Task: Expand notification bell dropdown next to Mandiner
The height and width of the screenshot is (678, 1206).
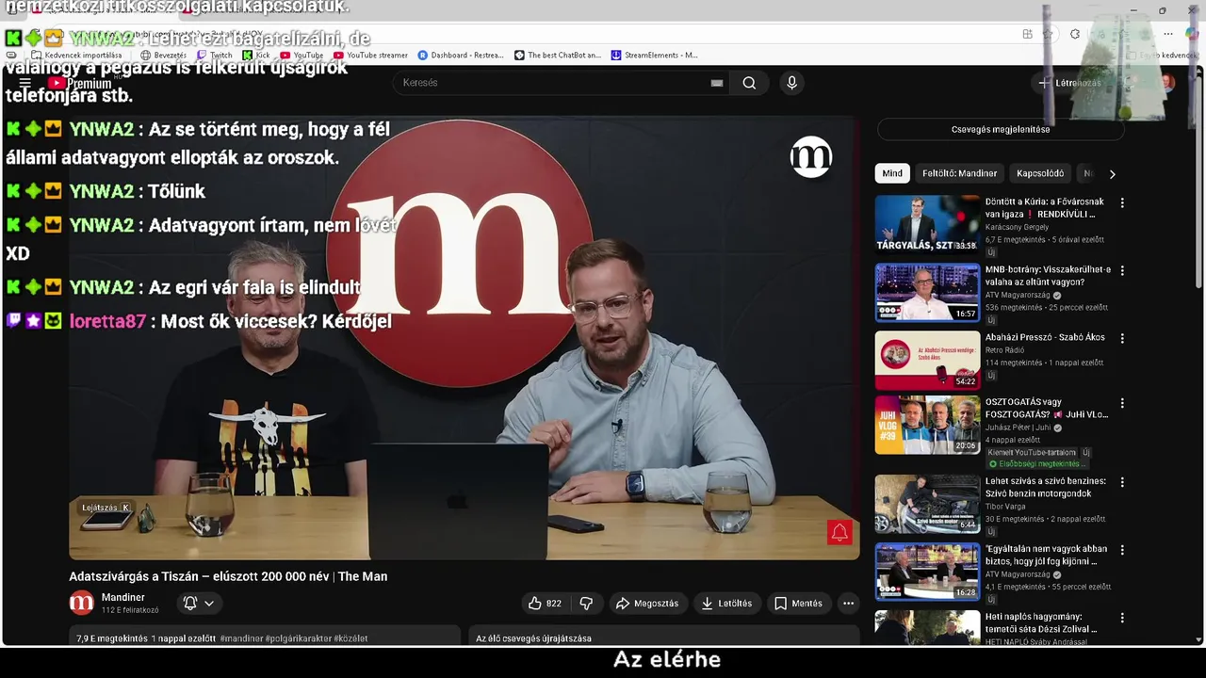Action: click(x=199, y=604)
